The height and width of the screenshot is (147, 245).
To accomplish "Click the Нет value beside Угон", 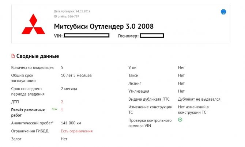I will pos(181,67).
